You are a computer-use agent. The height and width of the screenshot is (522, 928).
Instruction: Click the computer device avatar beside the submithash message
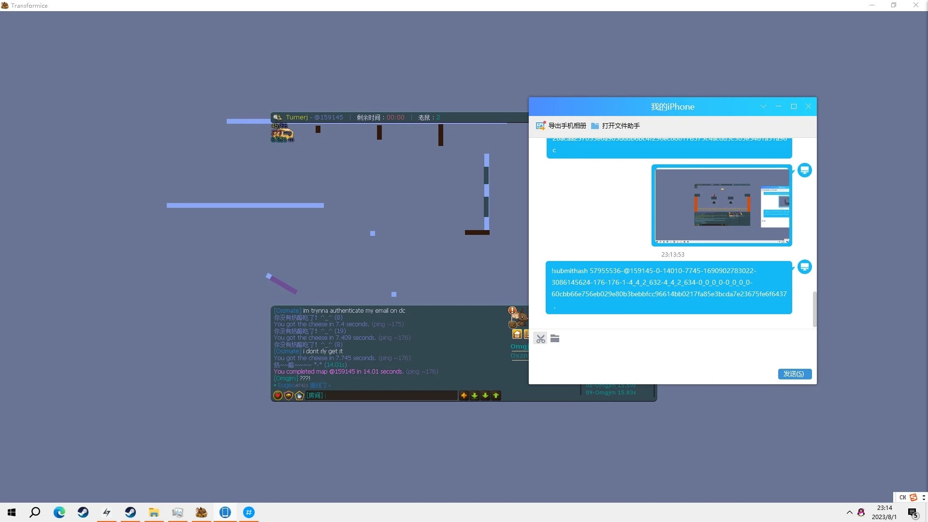point(805,267)
